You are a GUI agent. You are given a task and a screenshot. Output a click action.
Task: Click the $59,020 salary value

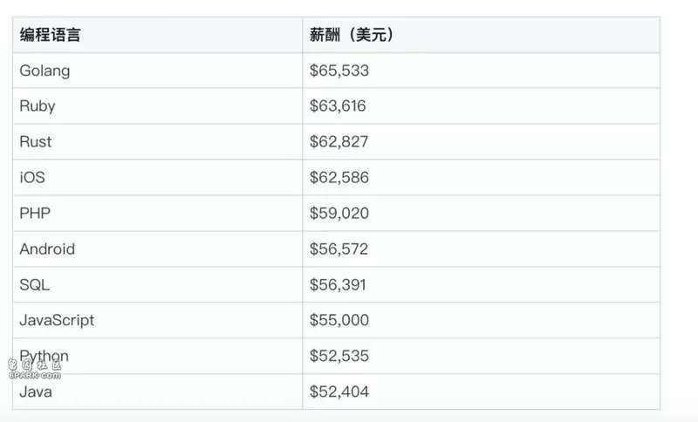point(339,213)
